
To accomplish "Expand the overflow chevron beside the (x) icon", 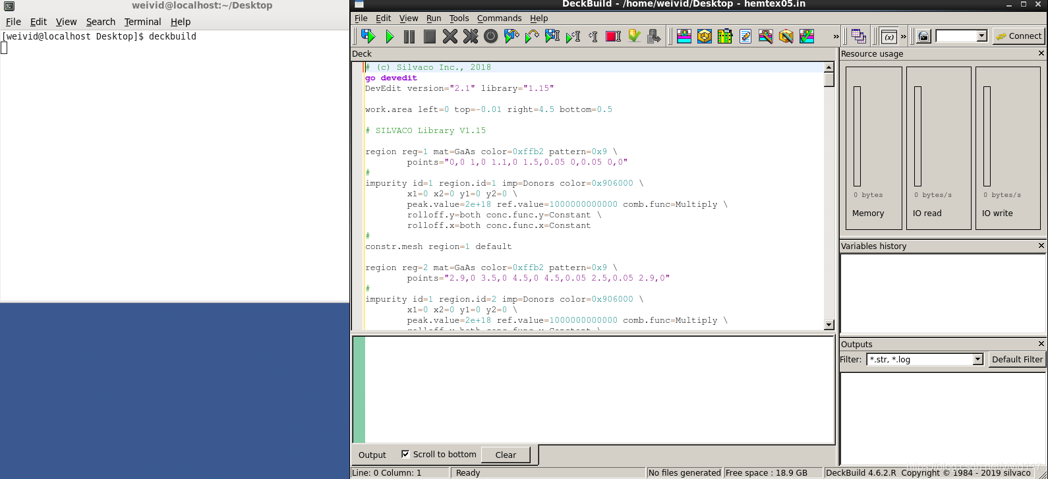I will tap(904, 36).
